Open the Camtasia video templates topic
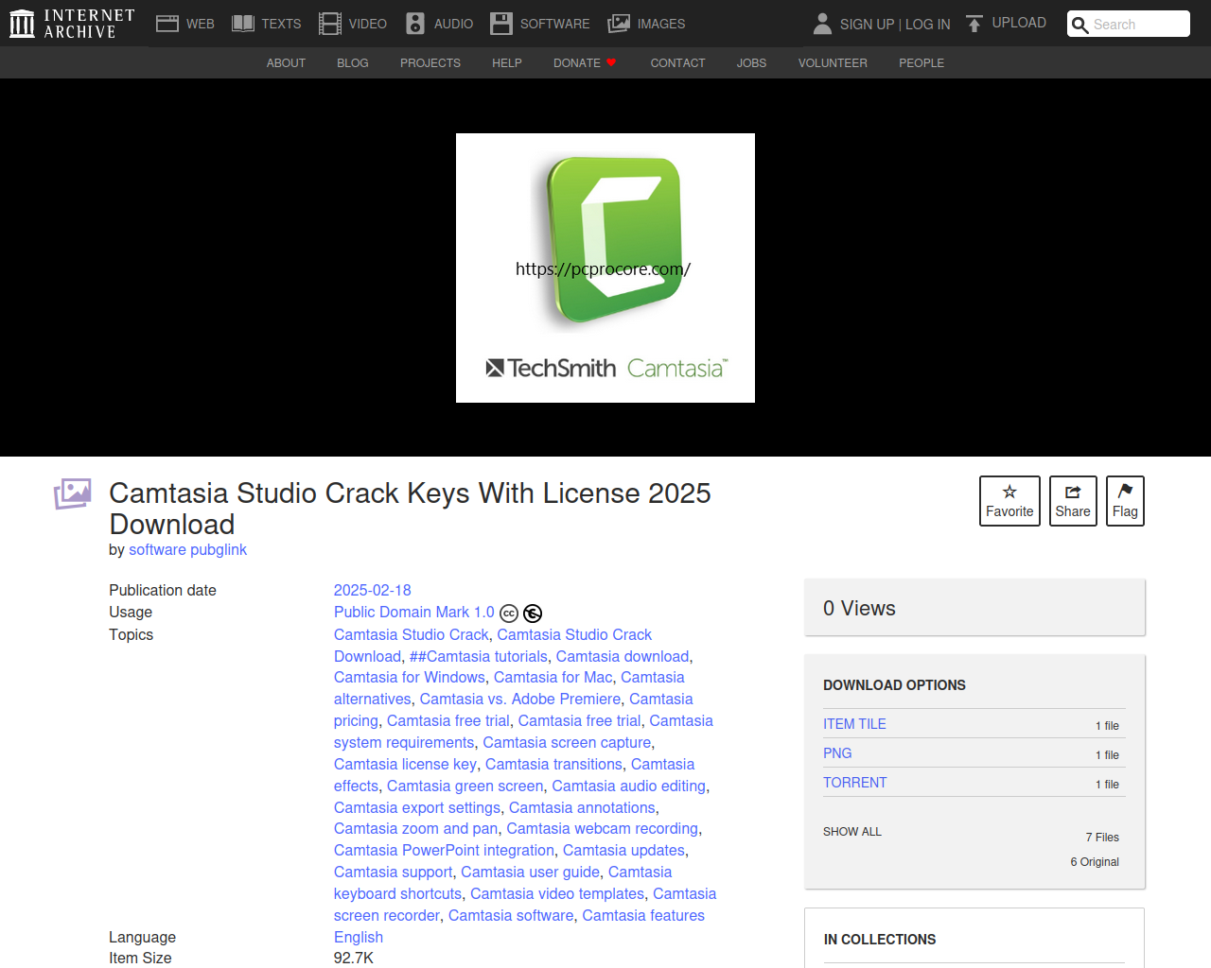Image resolution: width=1211 pixels, height=968 pixels. tap(557, 894)
